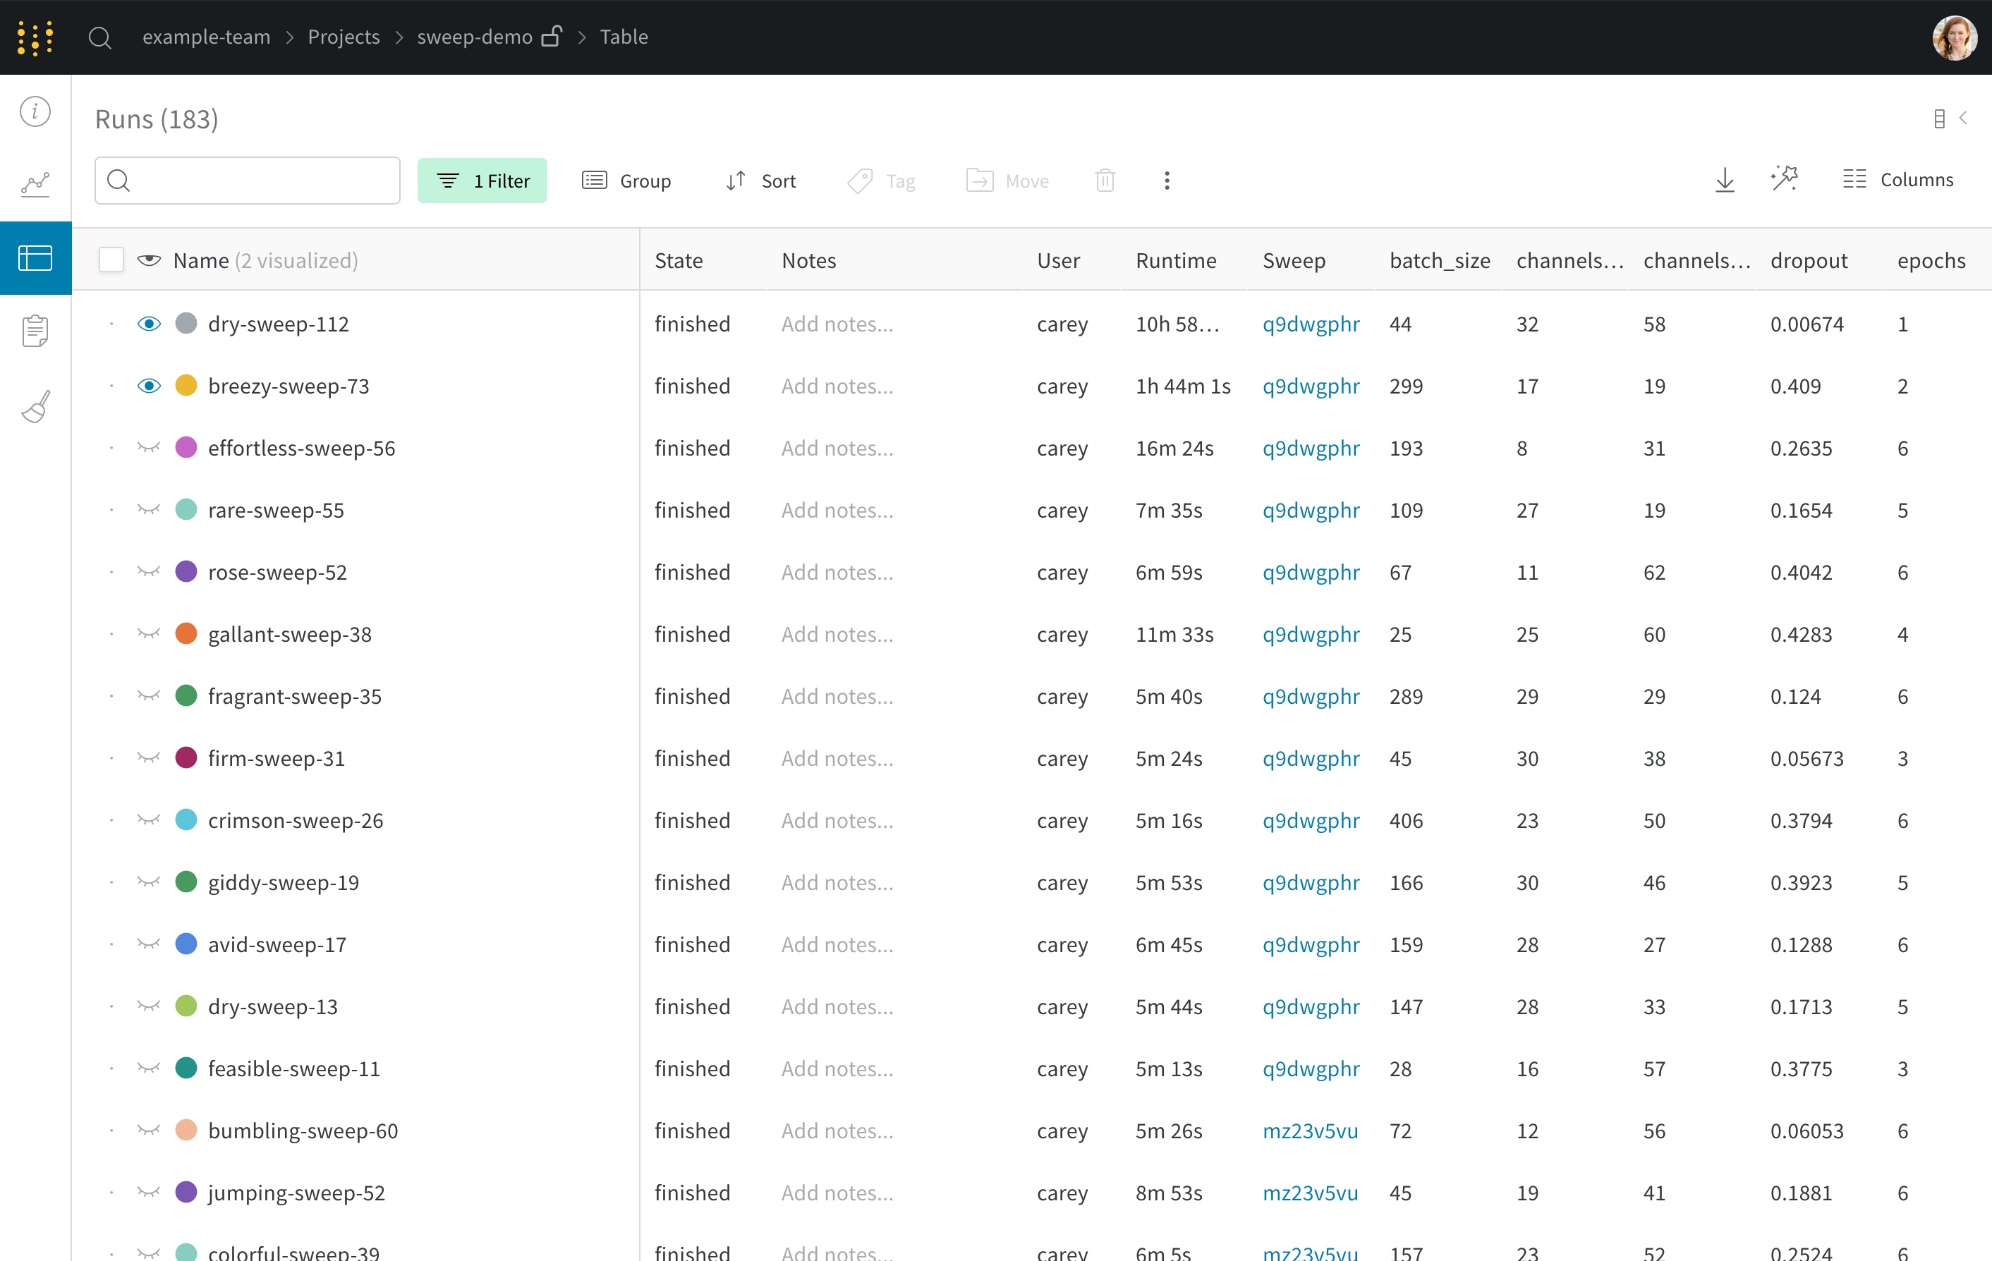Go to example-team breadcrumb
Screen dimensions: 1992x1261
tap(206, 37)
